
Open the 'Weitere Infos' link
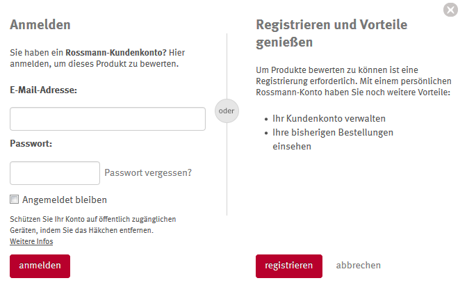(31, 241)
